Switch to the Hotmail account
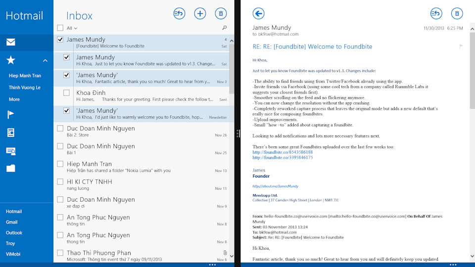 tap(14, 211)
